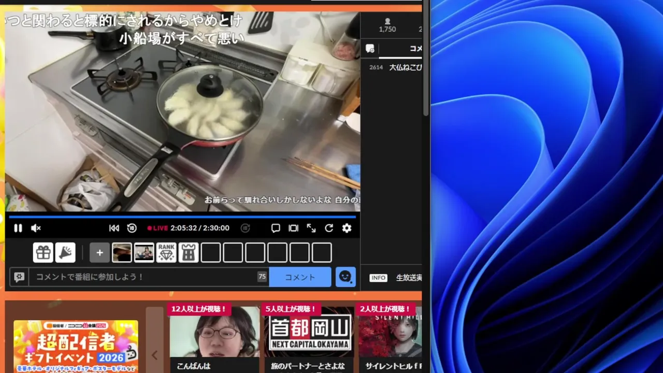Open the castle tower icon
Image resolution: width=663 pixels, height=373 pixels.
[x=189, y=253]
